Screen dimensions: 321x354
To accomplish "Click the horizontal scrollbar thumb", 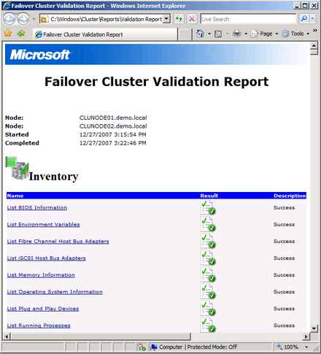I will (x=101, y=336).
